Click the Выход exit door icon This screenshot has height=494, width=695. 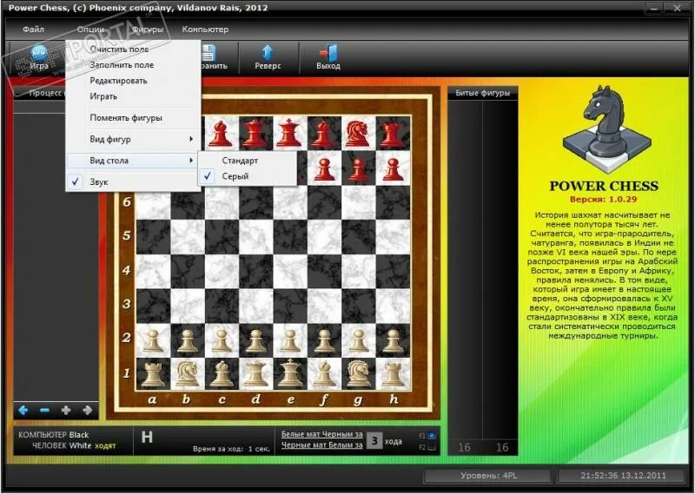pos(328,52)
